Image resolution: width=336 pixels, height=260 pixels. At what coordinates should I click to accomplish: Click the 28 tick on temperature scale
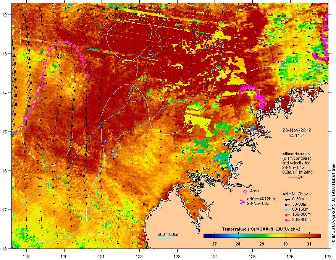(238, 244)
